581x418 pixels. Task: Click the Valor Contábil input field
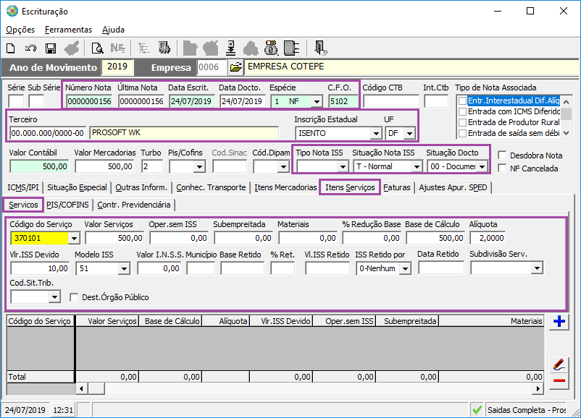[39, 166]
